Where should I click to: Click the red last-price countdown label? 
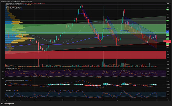(168, 42)
